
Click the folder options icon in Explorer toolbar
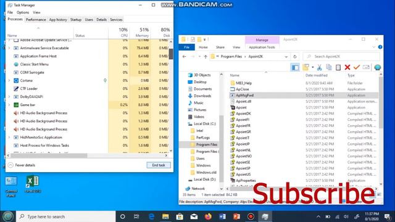click(306, 67)
